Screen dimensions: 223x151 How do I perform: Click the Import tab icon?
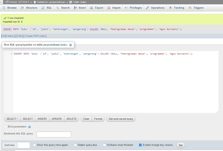pyautogui.click(x=109, y=8)
